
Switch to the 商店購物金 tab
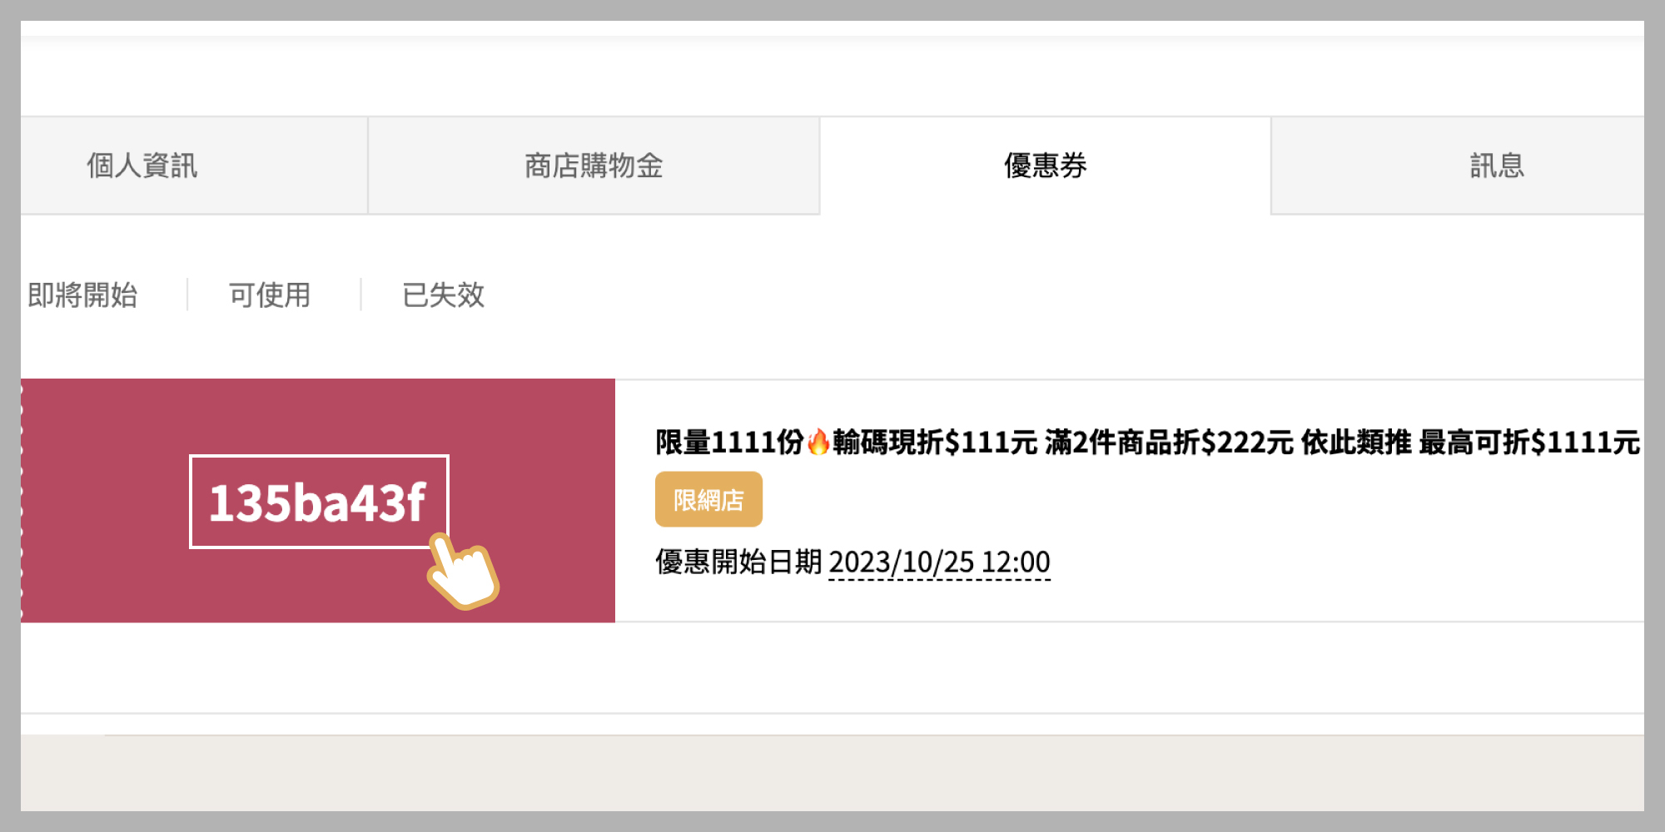pyautogui.click(x=594, y=166)
